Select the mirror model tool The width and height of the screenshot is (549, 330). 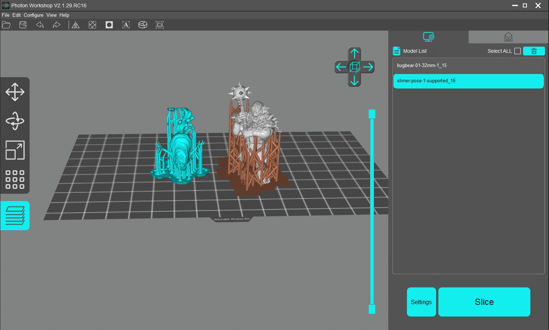76,25
